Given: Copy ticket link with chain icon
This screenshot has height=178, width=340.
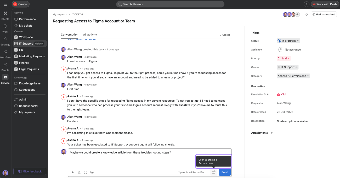Looking at the screenshot, I should point(306,14).
